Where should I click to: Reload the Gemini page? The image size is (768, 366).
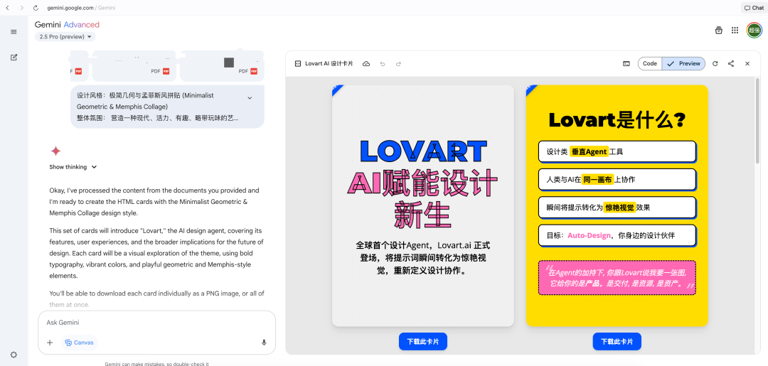coord(36,8)
